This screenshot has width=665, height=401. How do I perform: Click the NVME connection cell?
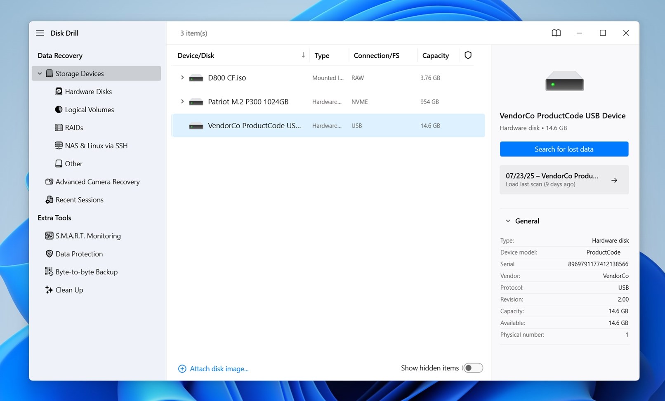click(359, 102)
